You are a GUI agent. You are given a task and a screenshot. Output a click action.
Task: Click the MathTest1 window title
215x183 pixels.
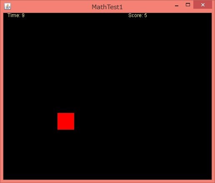click(107, 7)
